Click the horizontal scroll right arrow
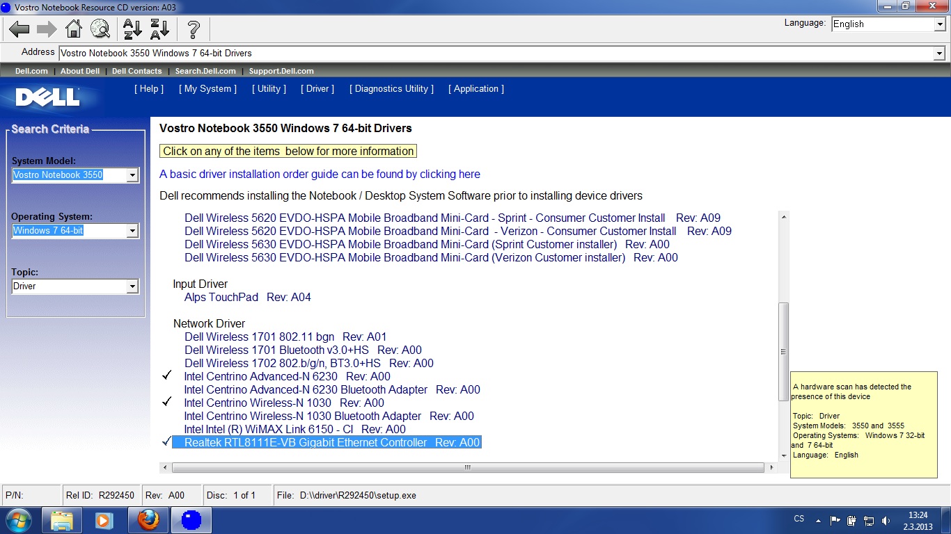This screenshot has width=951, height=534. pos(771,468)
